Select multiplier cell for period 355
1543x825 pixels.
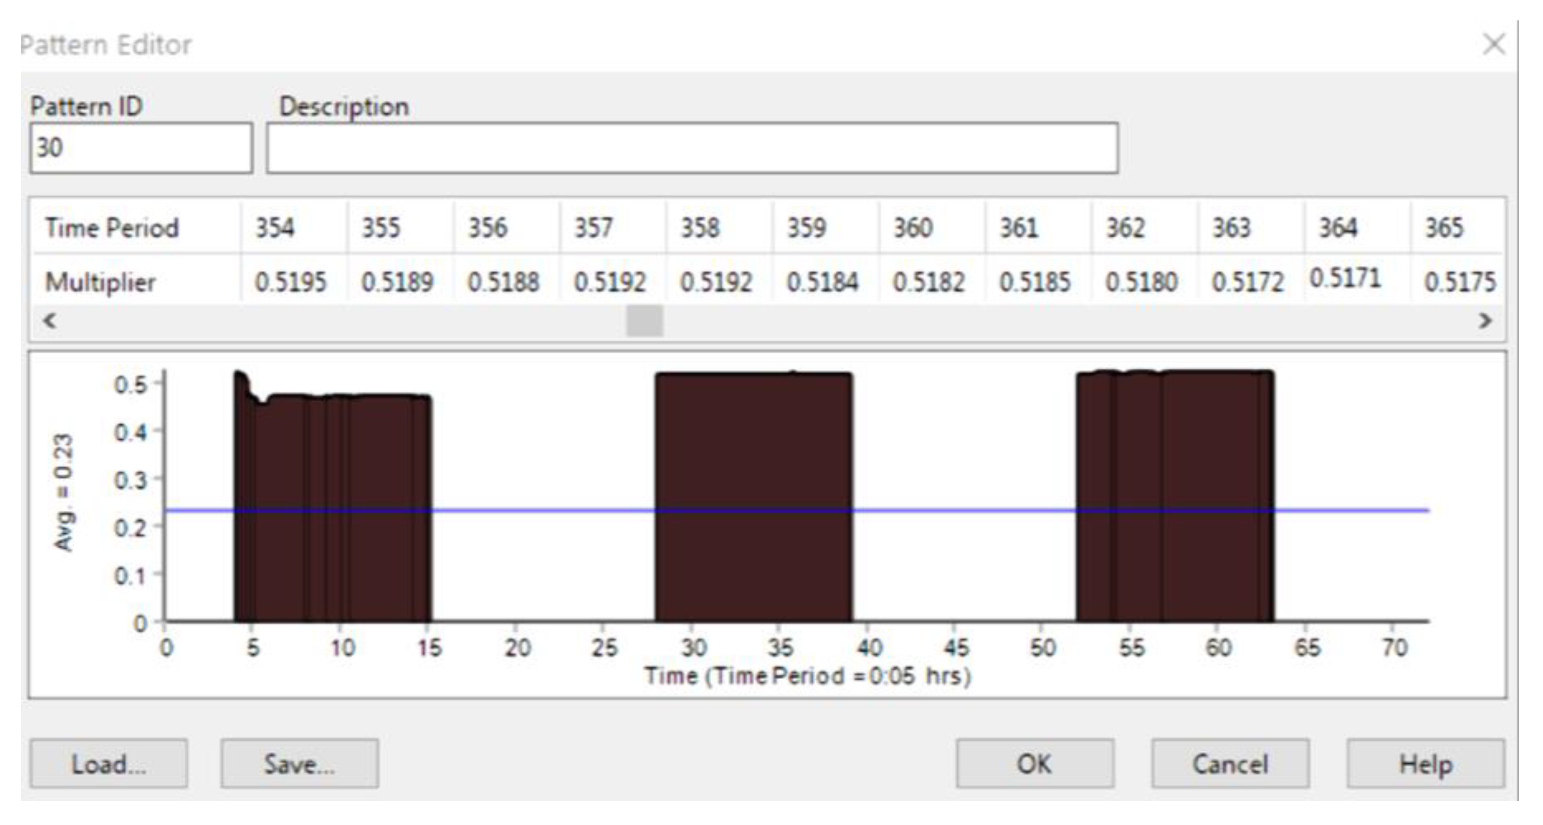pyautogui.click(x=397, y=281)
